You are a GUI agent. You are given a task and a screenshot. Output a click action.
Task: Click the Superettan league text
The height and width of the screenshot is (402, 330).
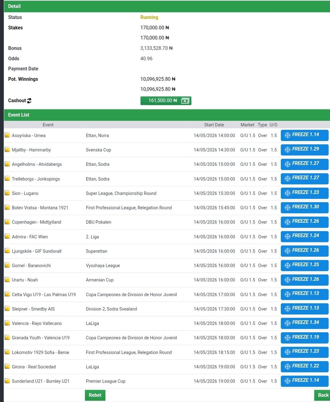coord(97,251)
